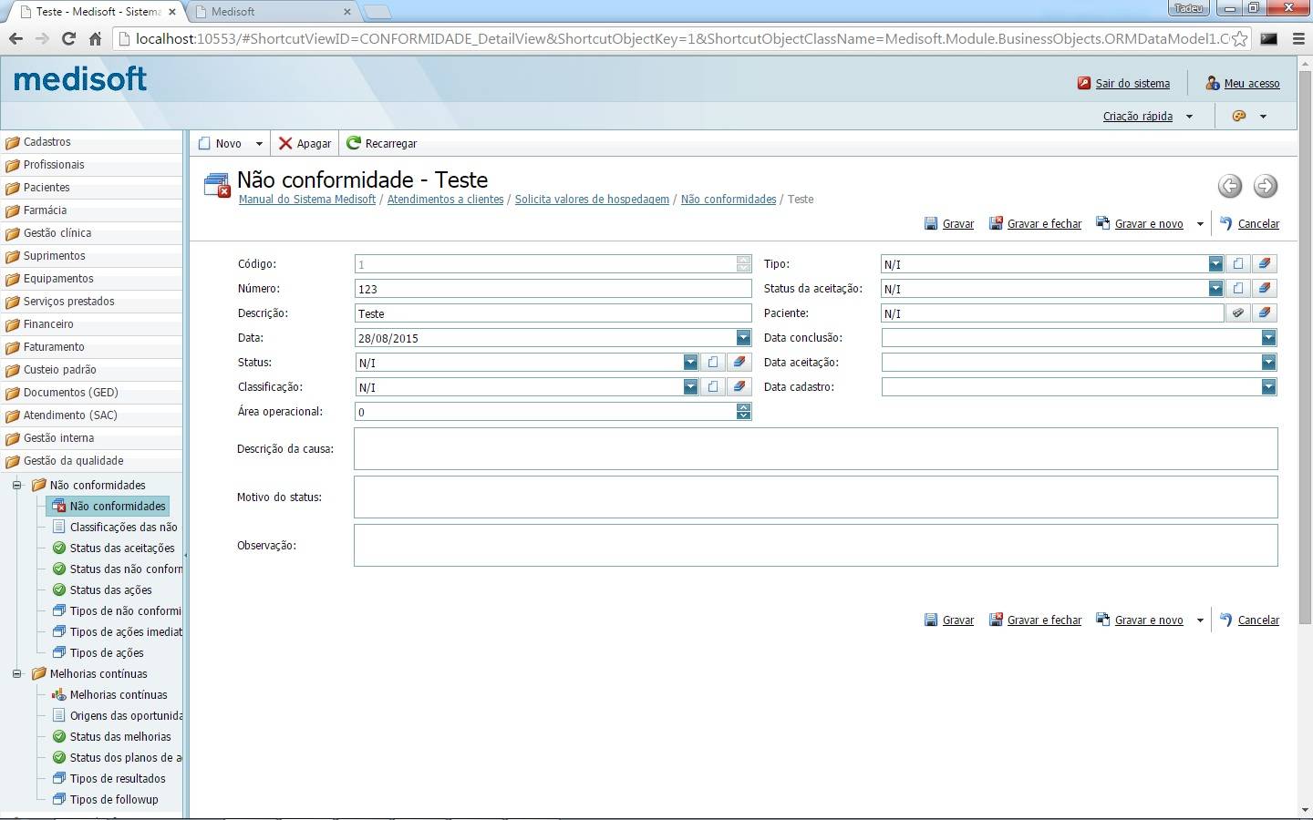Clear Status da aceitação with eraser icon

click(1265, 289)
